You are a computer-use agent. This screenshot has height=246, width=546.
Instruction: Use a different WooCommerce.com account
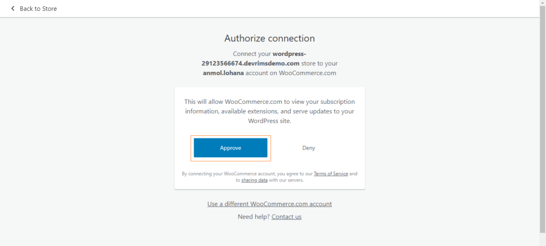[269, 204]
